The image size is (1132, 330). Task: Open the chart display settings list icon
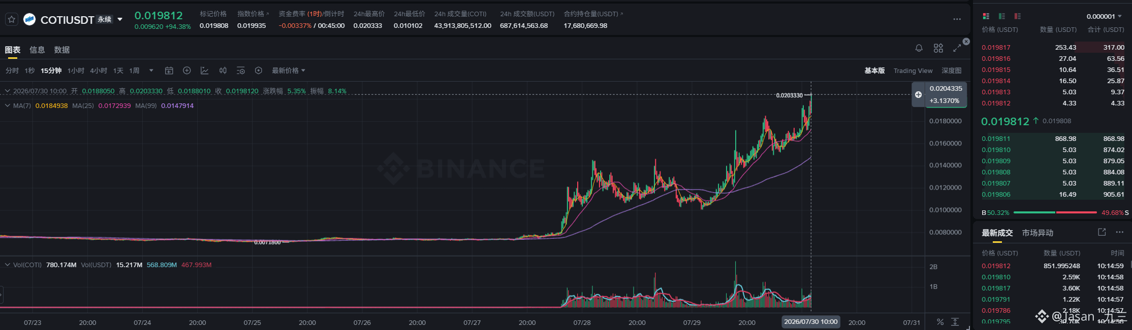(x=241, y=70)
